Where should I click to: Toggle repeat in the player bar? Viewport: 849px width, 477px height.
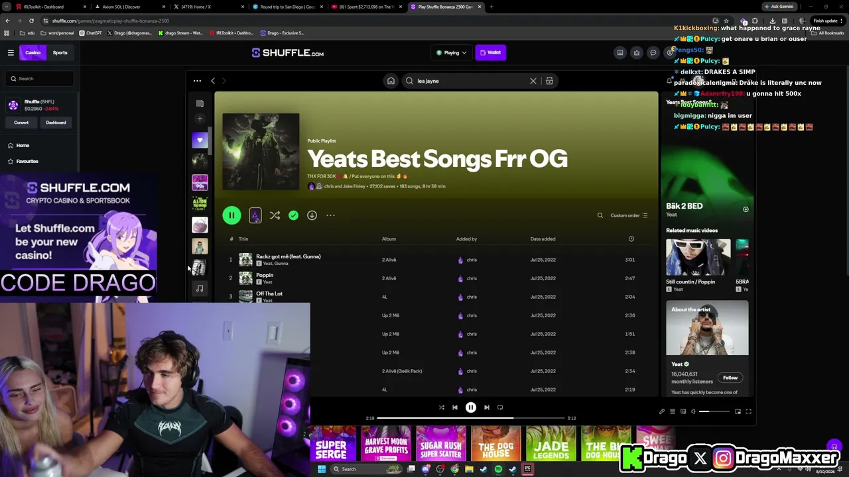[500, 407]
